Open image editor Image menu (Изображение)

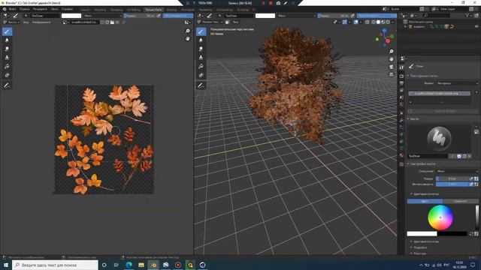click(x=41, y=22)
